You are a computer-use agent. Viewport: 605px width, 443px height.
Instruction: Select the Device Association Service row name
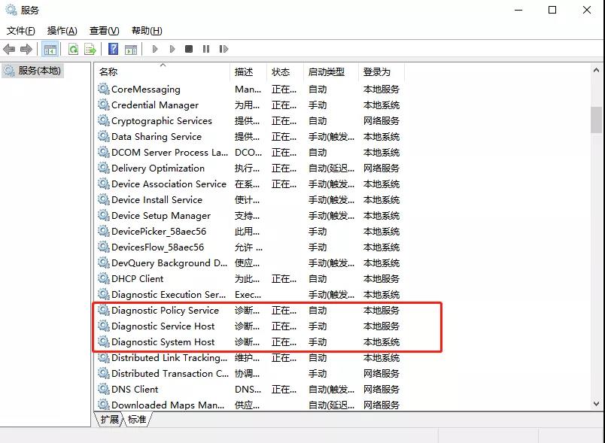tap(169, 184)
